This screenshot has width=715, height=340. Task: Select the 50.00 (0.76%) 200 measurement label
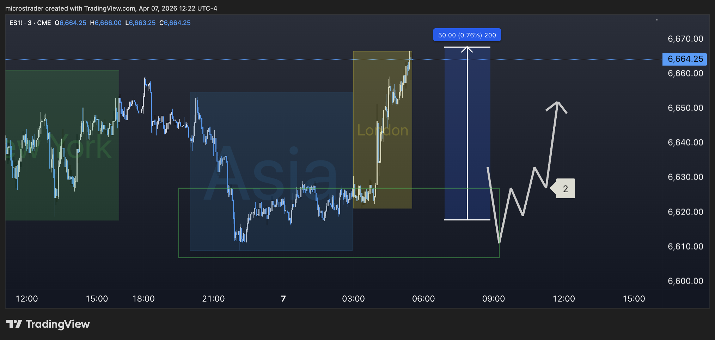[467, 35]
